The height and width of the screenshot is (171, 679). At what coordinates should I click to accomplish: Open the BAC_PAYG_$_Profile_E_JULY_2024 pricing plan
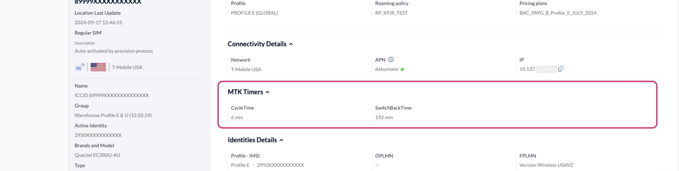pos(558,13)
